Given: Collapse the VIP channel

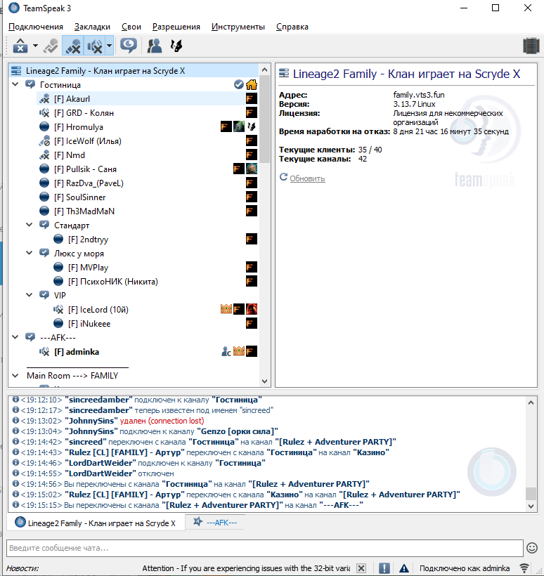Looking at the screenshot, I should coord(30,295).
